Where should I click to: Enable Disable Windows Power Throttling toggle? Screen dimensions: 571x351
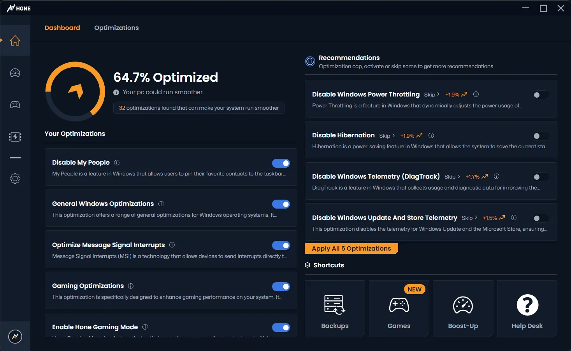coord(541,95)
